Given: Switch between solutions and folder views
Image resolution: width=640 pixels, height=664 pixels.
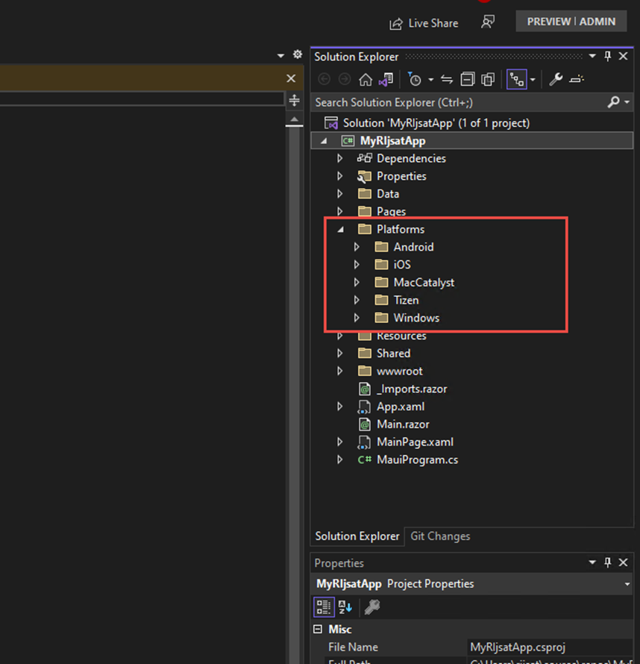Looking at the screenshot, I should click(386, 80).
